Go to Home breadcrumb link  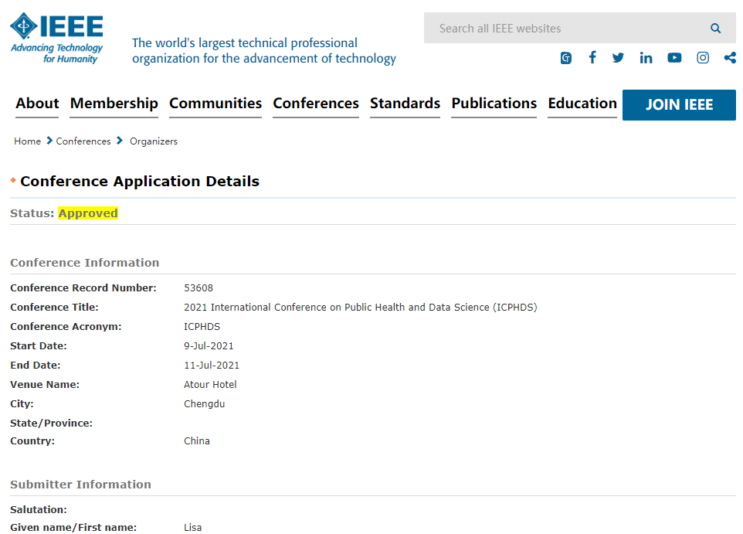click(x=28, y=141)
